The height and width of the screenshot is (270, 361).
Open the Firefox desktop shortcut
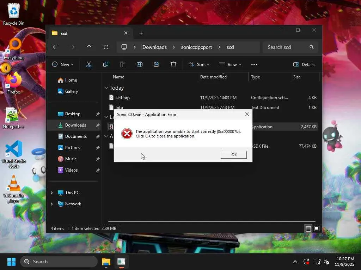click(14, 83)
